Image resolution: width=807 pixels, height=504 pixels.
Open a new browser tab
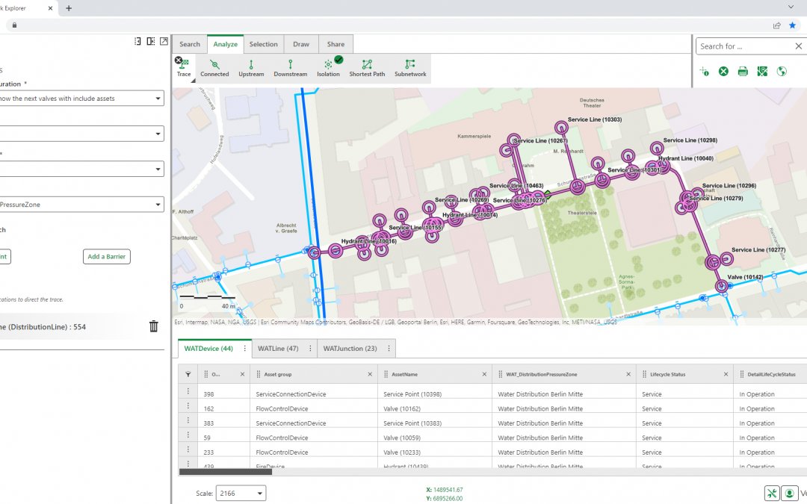tap(69, 8)
